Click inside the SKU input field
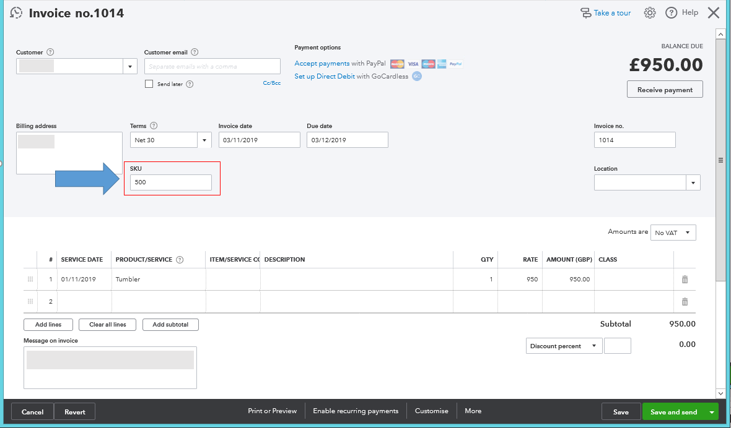Viewport: 731px width, 428px height. click(x=170, y=182)
